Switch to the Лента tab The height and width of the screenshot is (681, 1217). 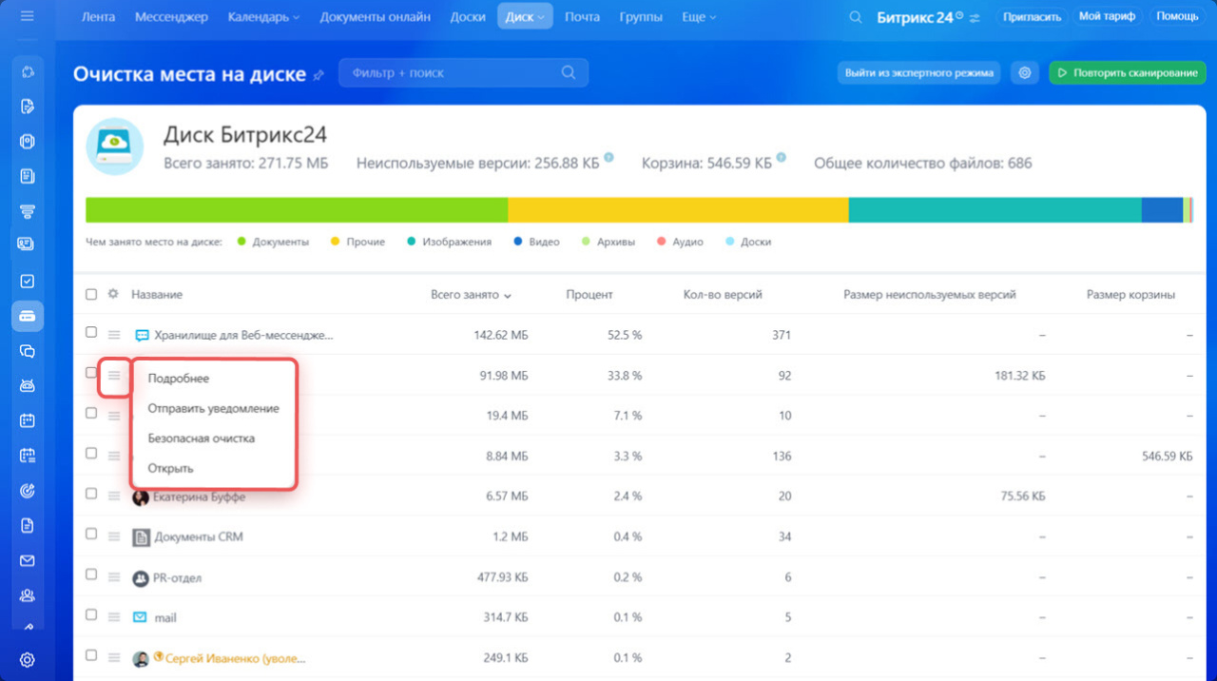pyautogui.click(x=98, y=17)
